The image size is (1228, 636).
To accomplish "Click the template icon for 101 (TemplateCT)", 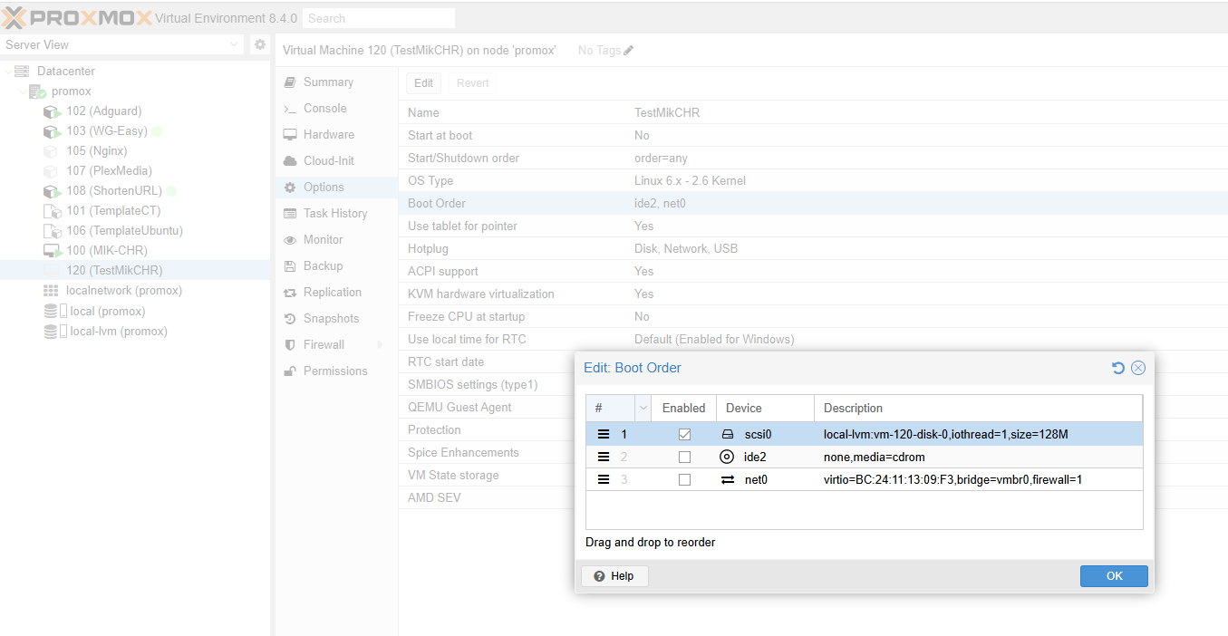I will pos(53,211).
